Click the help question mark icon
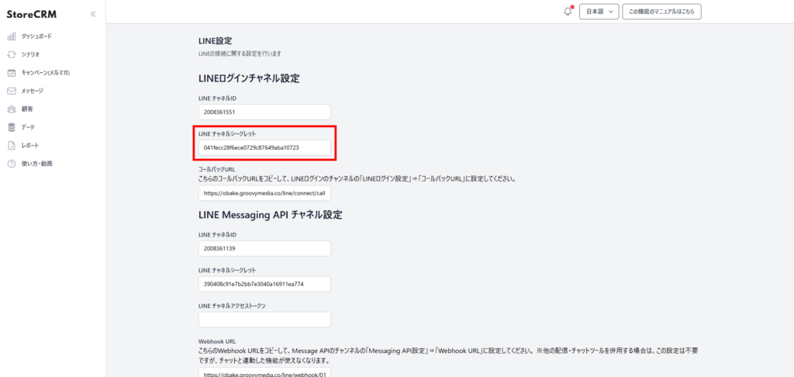Viewport: 794px width, 377px height. pos(12,164)
